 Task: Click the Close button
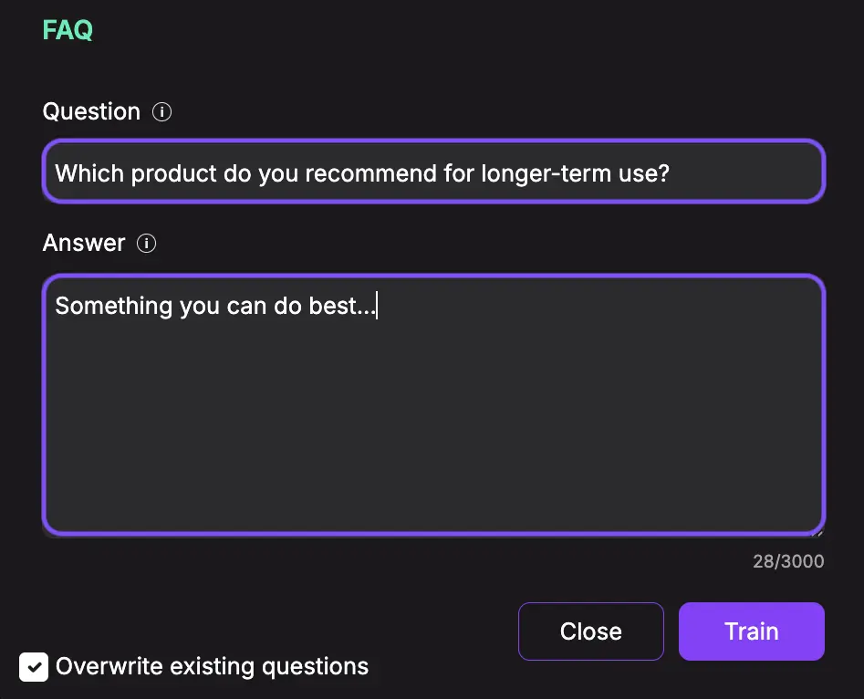click(590, 631)
